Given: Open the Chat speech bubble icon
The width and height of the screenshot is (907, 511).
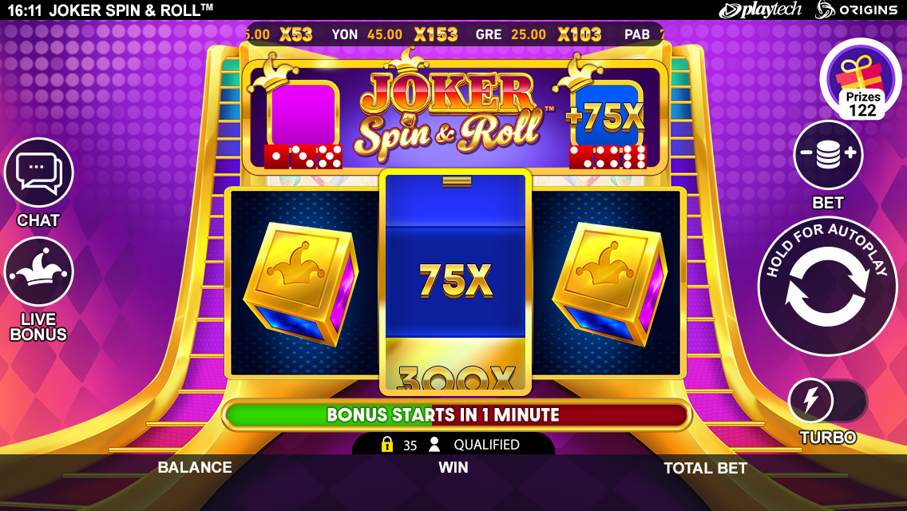Looking at the screenshot, I should pyautogui.click(x=39, y=172).
